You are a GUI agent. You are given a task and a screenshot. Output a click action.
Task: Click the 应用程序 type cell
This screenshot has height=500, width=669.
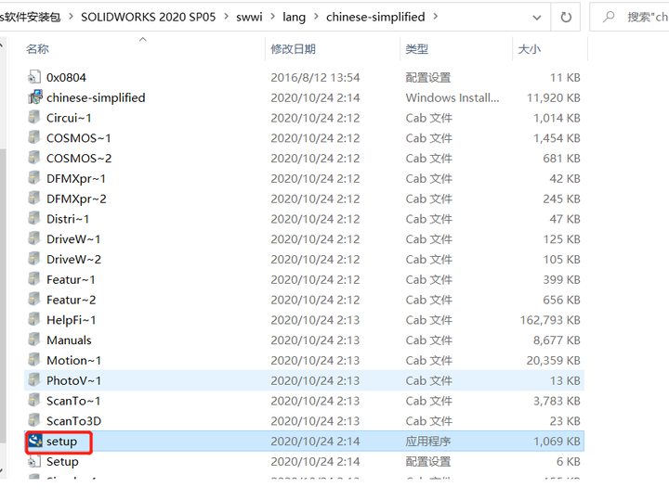pos(428,442)
